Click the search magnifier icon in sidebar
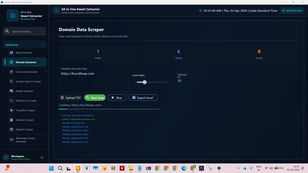The image size is (308, 173). point(7,31)
